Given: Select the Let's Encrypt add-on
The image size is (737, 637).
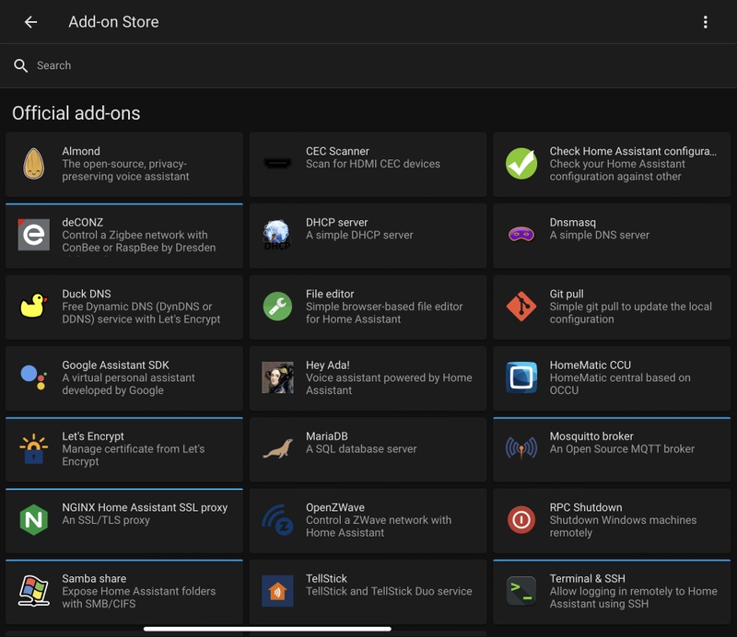Looking at the screenshot, I should (x=124, y=449).
